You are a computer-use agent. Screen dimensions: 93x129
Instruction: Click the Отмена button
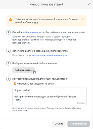pyautogui.click(x=59, y=124)
